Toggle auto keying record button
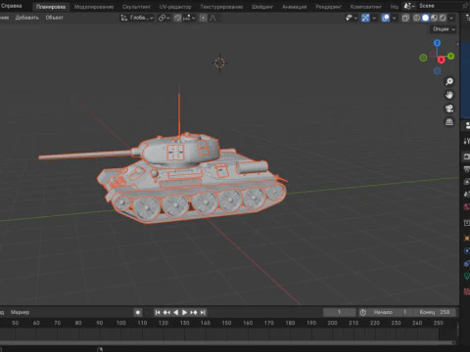The width and height of the screenshot is (470, 352). [x=138, y=312]
